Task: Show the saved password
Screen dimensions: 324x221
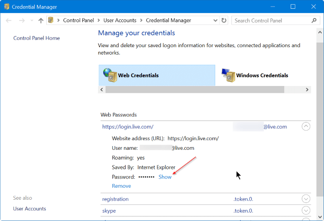Action: 165,177
